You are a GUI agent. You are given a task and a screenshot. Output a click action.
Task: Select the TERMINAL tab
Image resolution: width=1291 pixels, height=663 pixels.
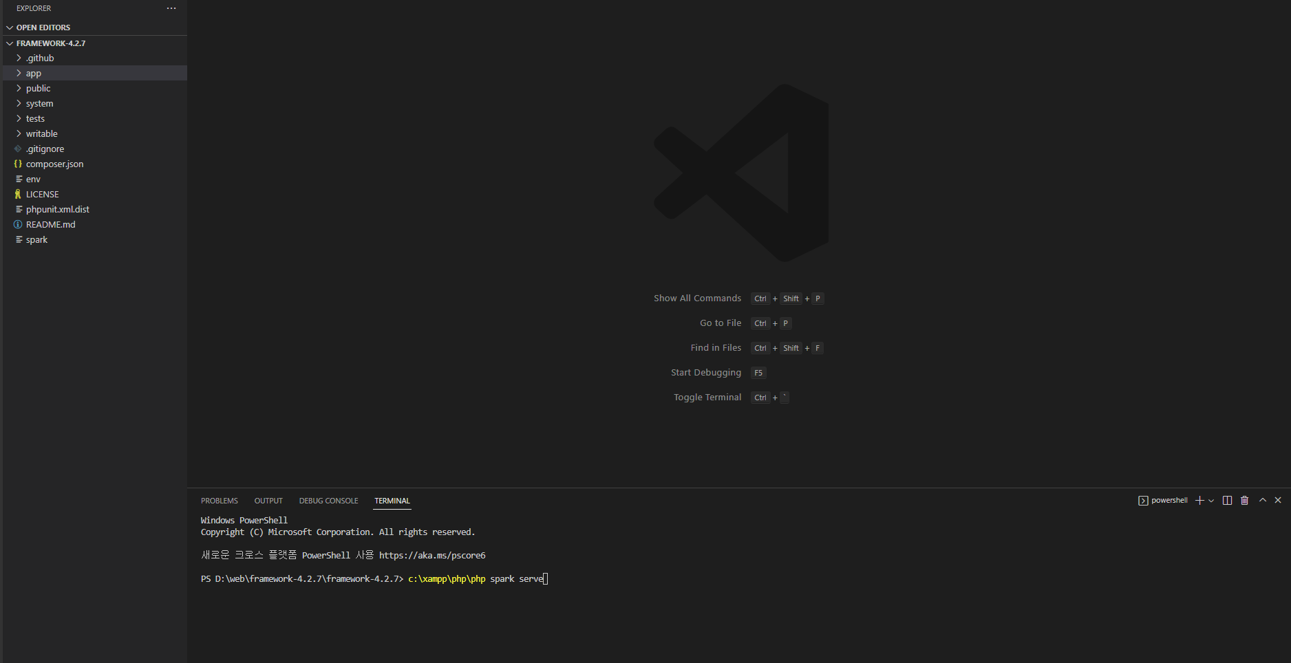pos(392,501)
